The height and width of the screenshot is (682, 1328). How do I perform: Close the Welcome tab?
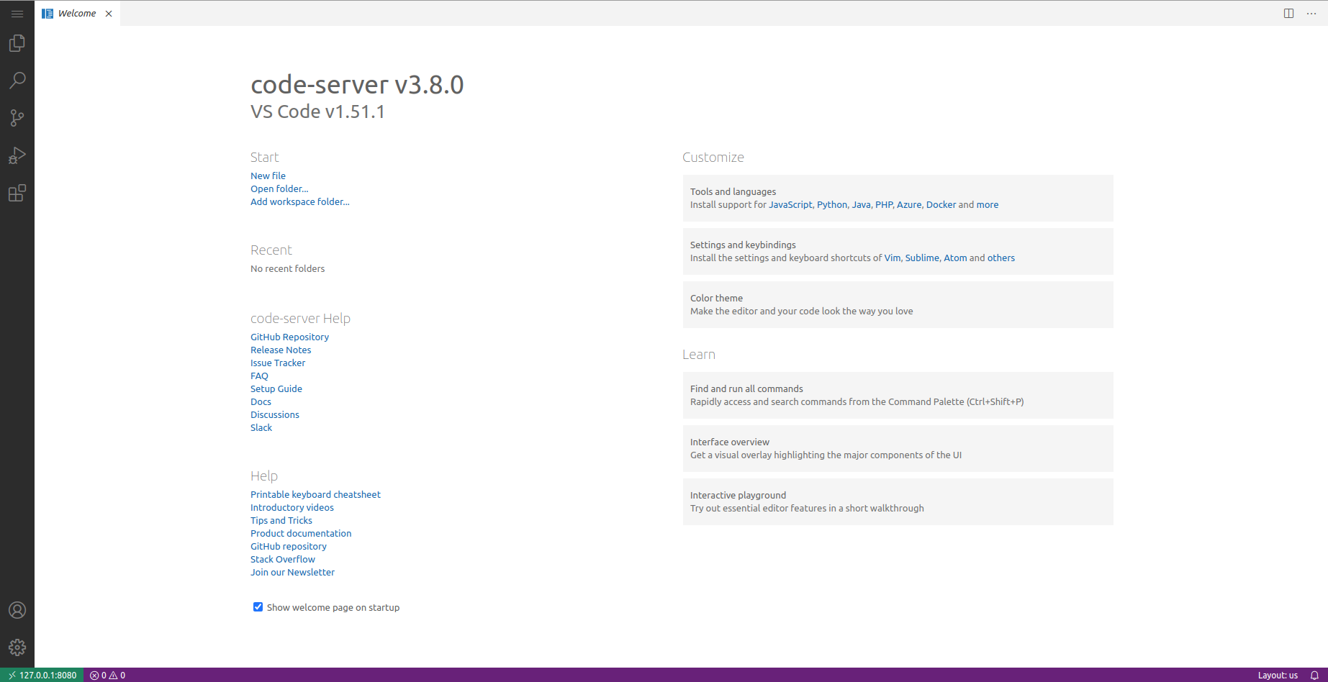pos(109,14)
